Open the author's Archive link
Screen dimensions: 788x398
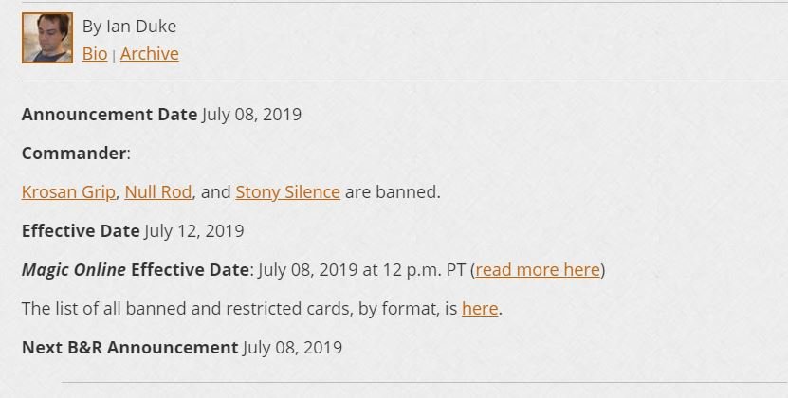149,54
